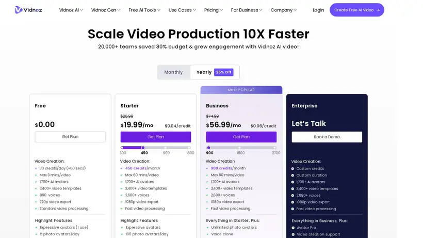Click Get Plan for Business plan
The image size is (423, 238).
click(241, 137)
